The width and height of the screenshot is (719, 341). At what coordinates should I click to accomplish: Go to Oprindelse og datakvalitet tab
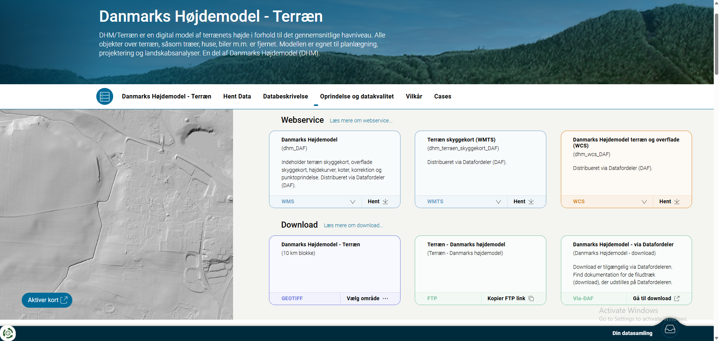pos(357,96)
